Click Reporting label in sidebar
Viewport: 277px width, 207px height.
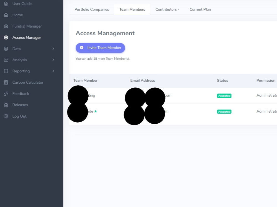(21, 71)
